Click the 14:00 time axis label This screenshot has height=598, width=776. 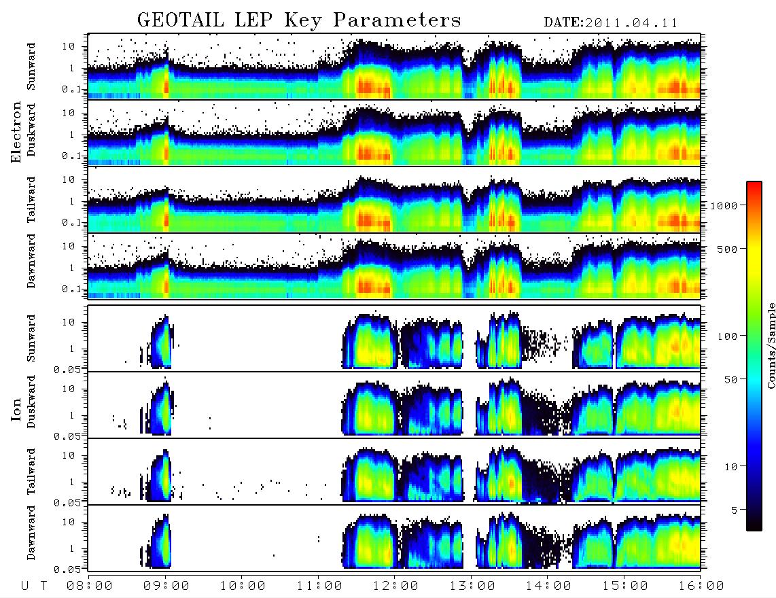click(548, 586)
